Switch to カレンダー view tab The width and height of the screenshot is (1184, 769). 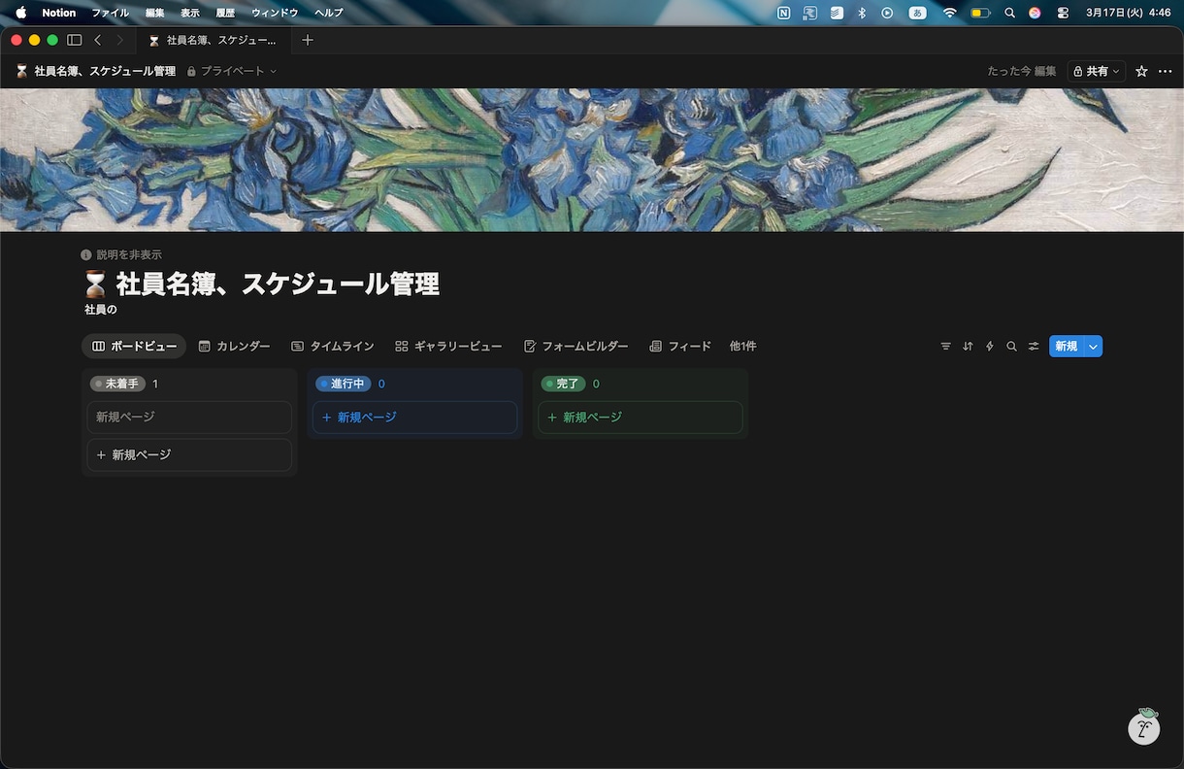point(234,346)
